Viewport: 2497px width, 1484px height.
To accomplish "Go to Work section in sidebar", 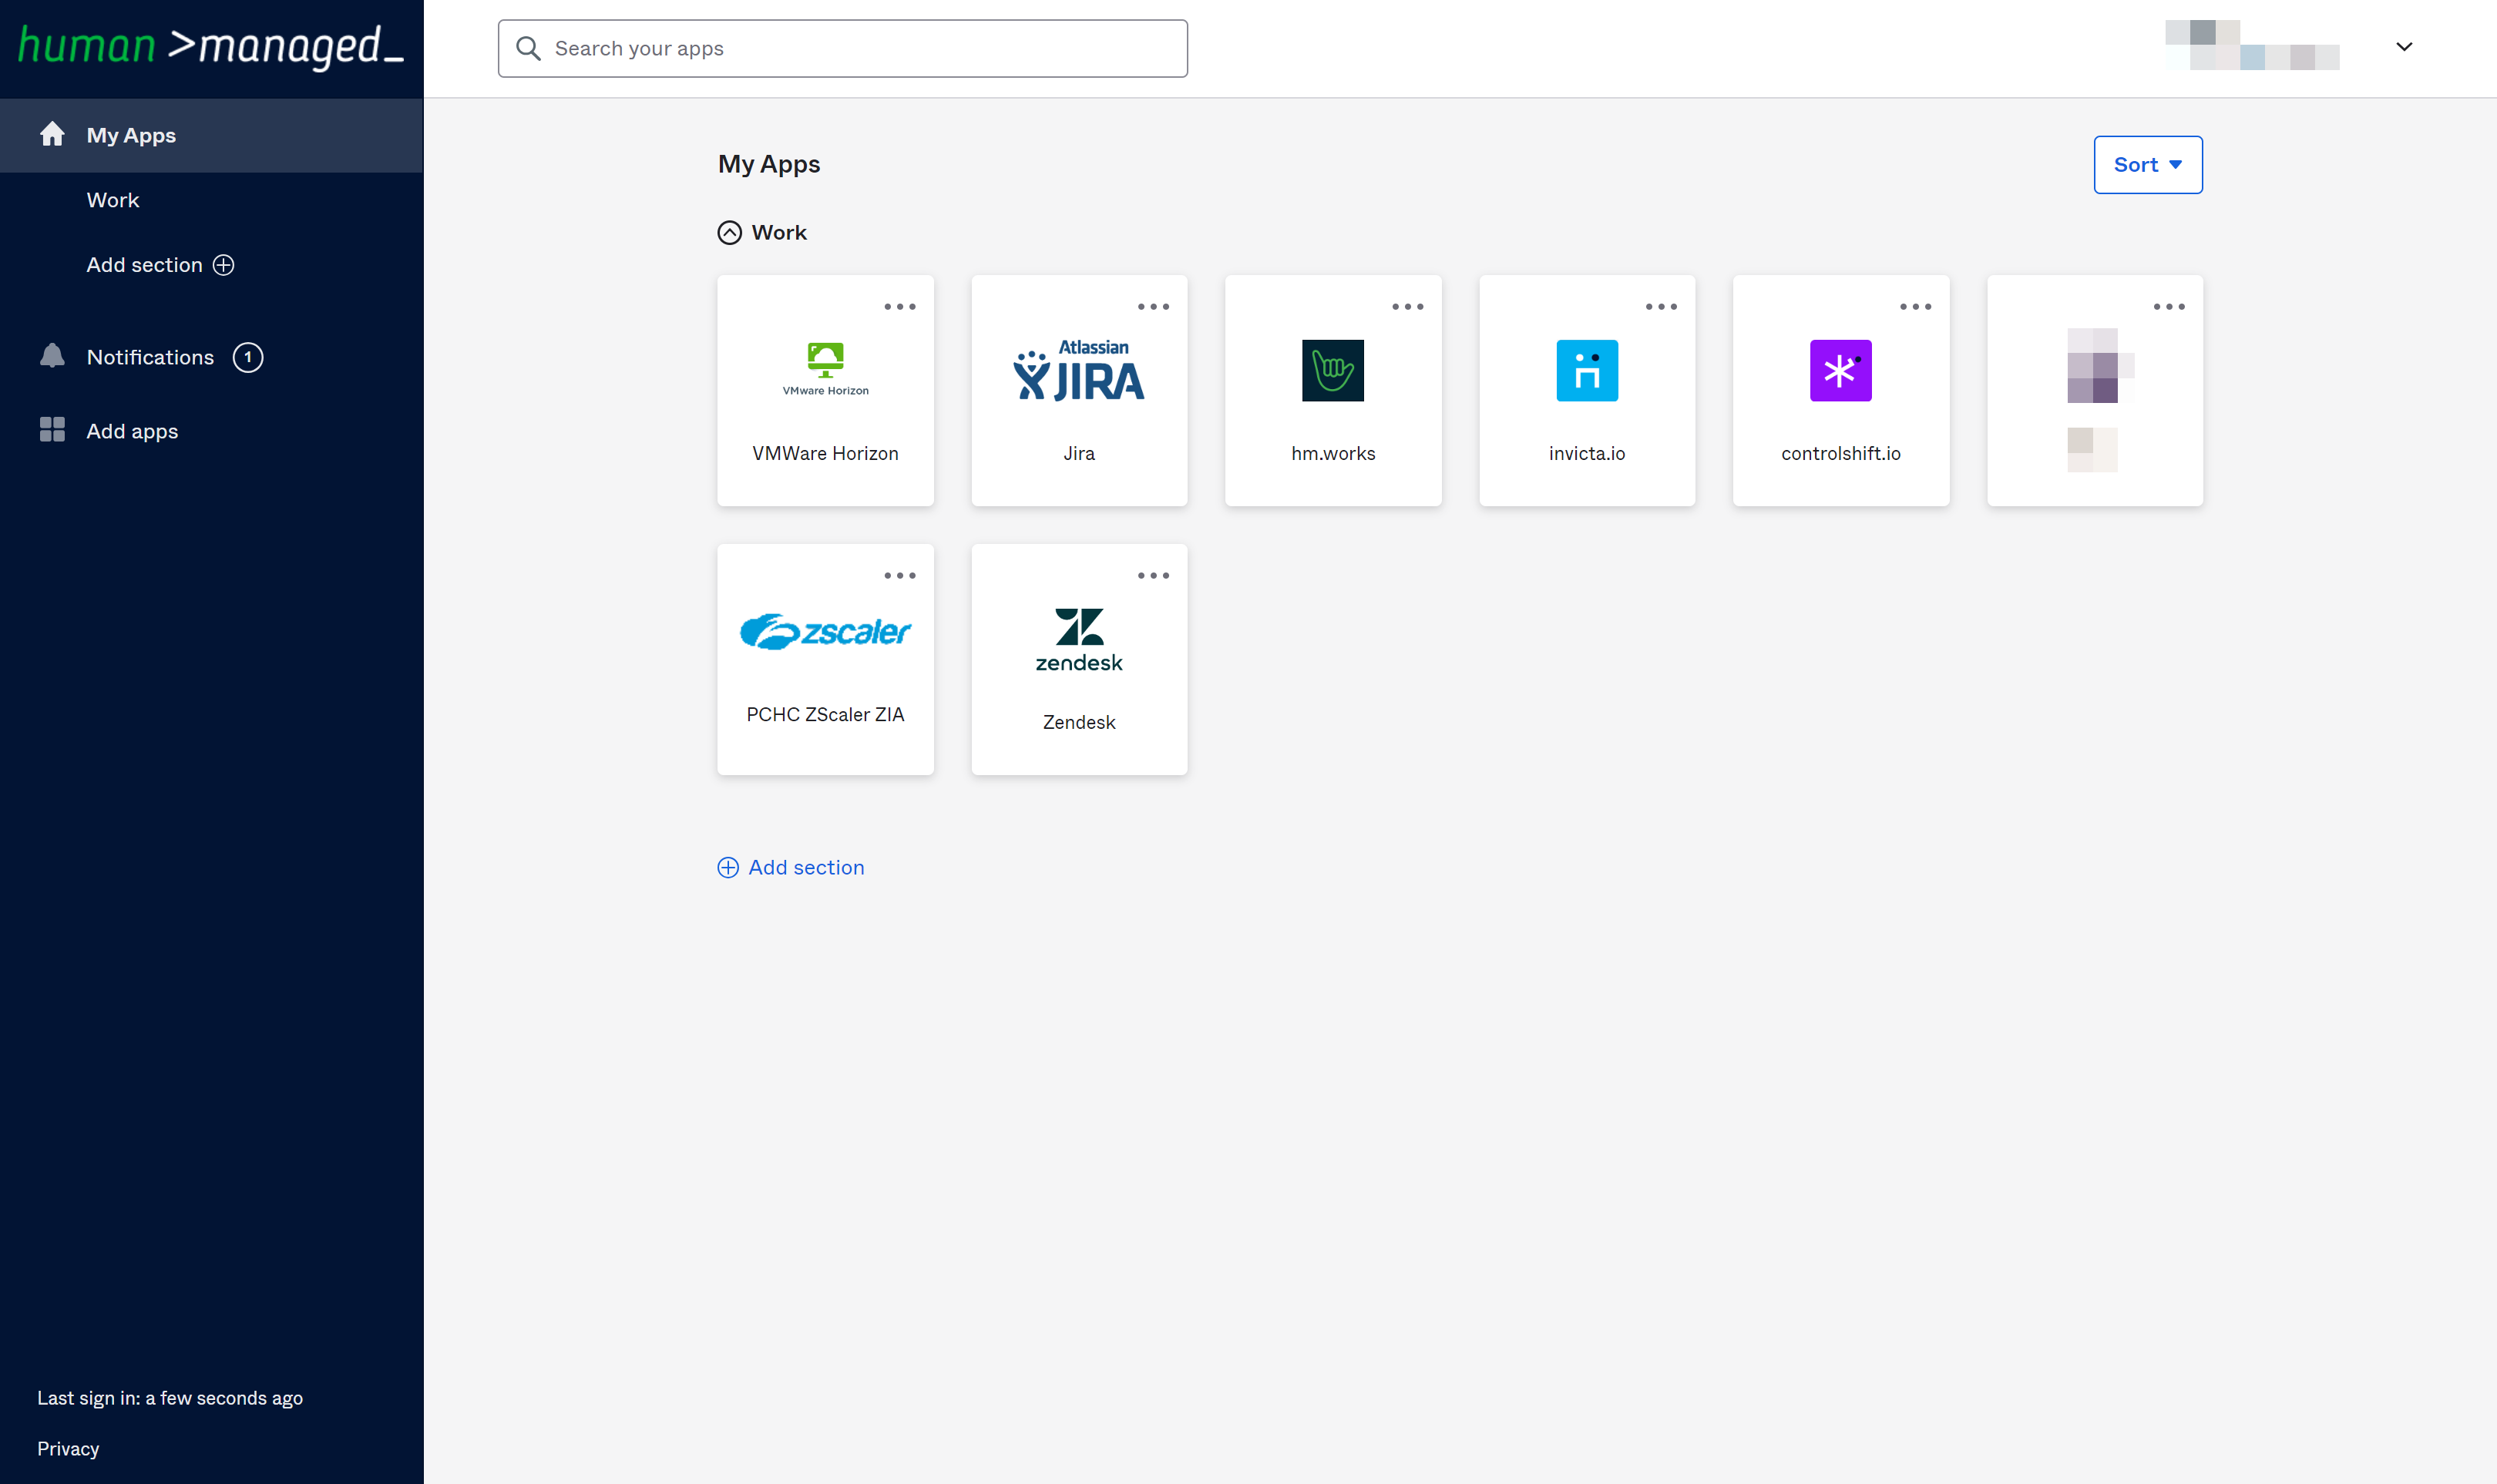I will click(x=113, y=200).
